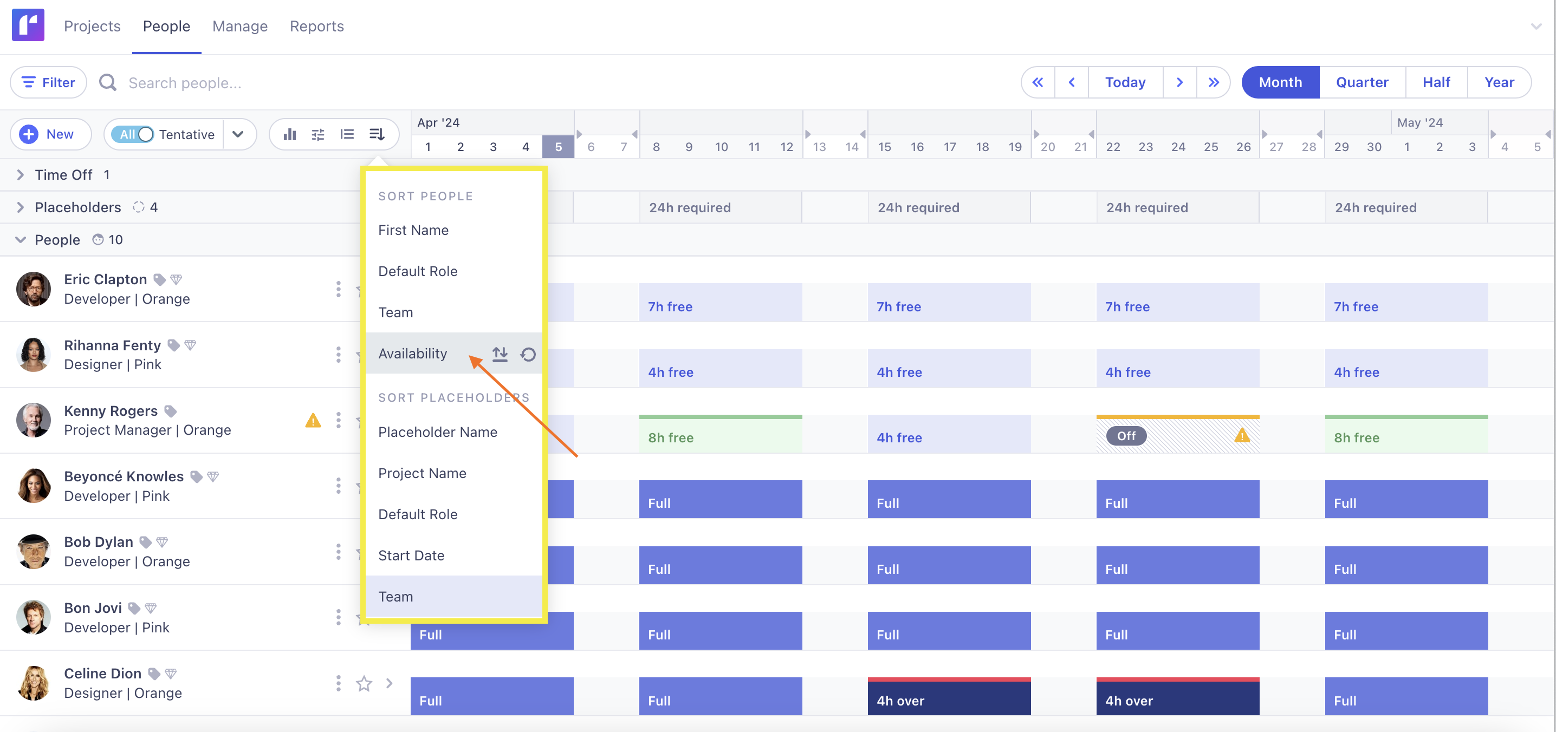The image size is (1556, 732).
Task: Click the reset sort icon beside Availability
Action: 528,354
